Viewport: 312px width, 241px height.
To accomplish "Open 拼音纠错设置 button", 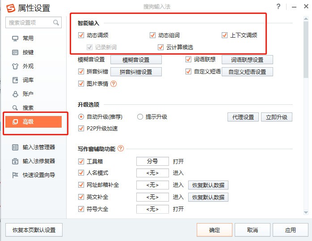I will coord(136,72).
